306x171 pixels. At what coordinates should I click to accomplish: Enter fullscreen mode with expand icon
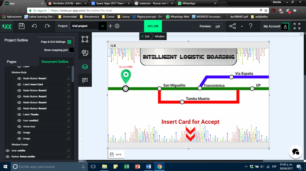tap(297, 26)
